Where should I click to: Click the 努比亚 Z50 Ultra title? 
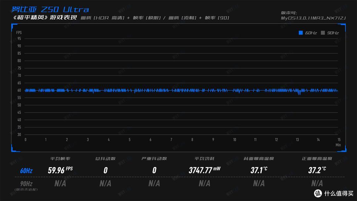point(50,9)
